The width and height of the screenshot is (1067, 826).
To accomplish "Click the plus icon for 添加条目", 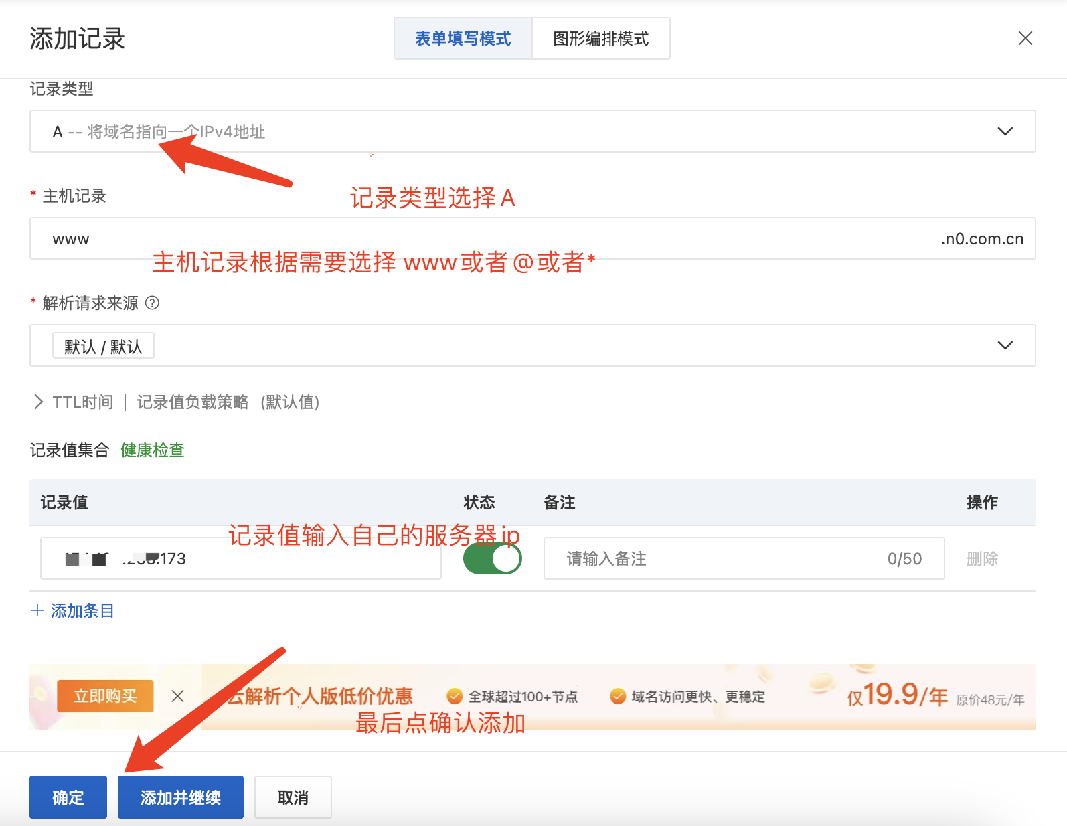I will 37,611.
